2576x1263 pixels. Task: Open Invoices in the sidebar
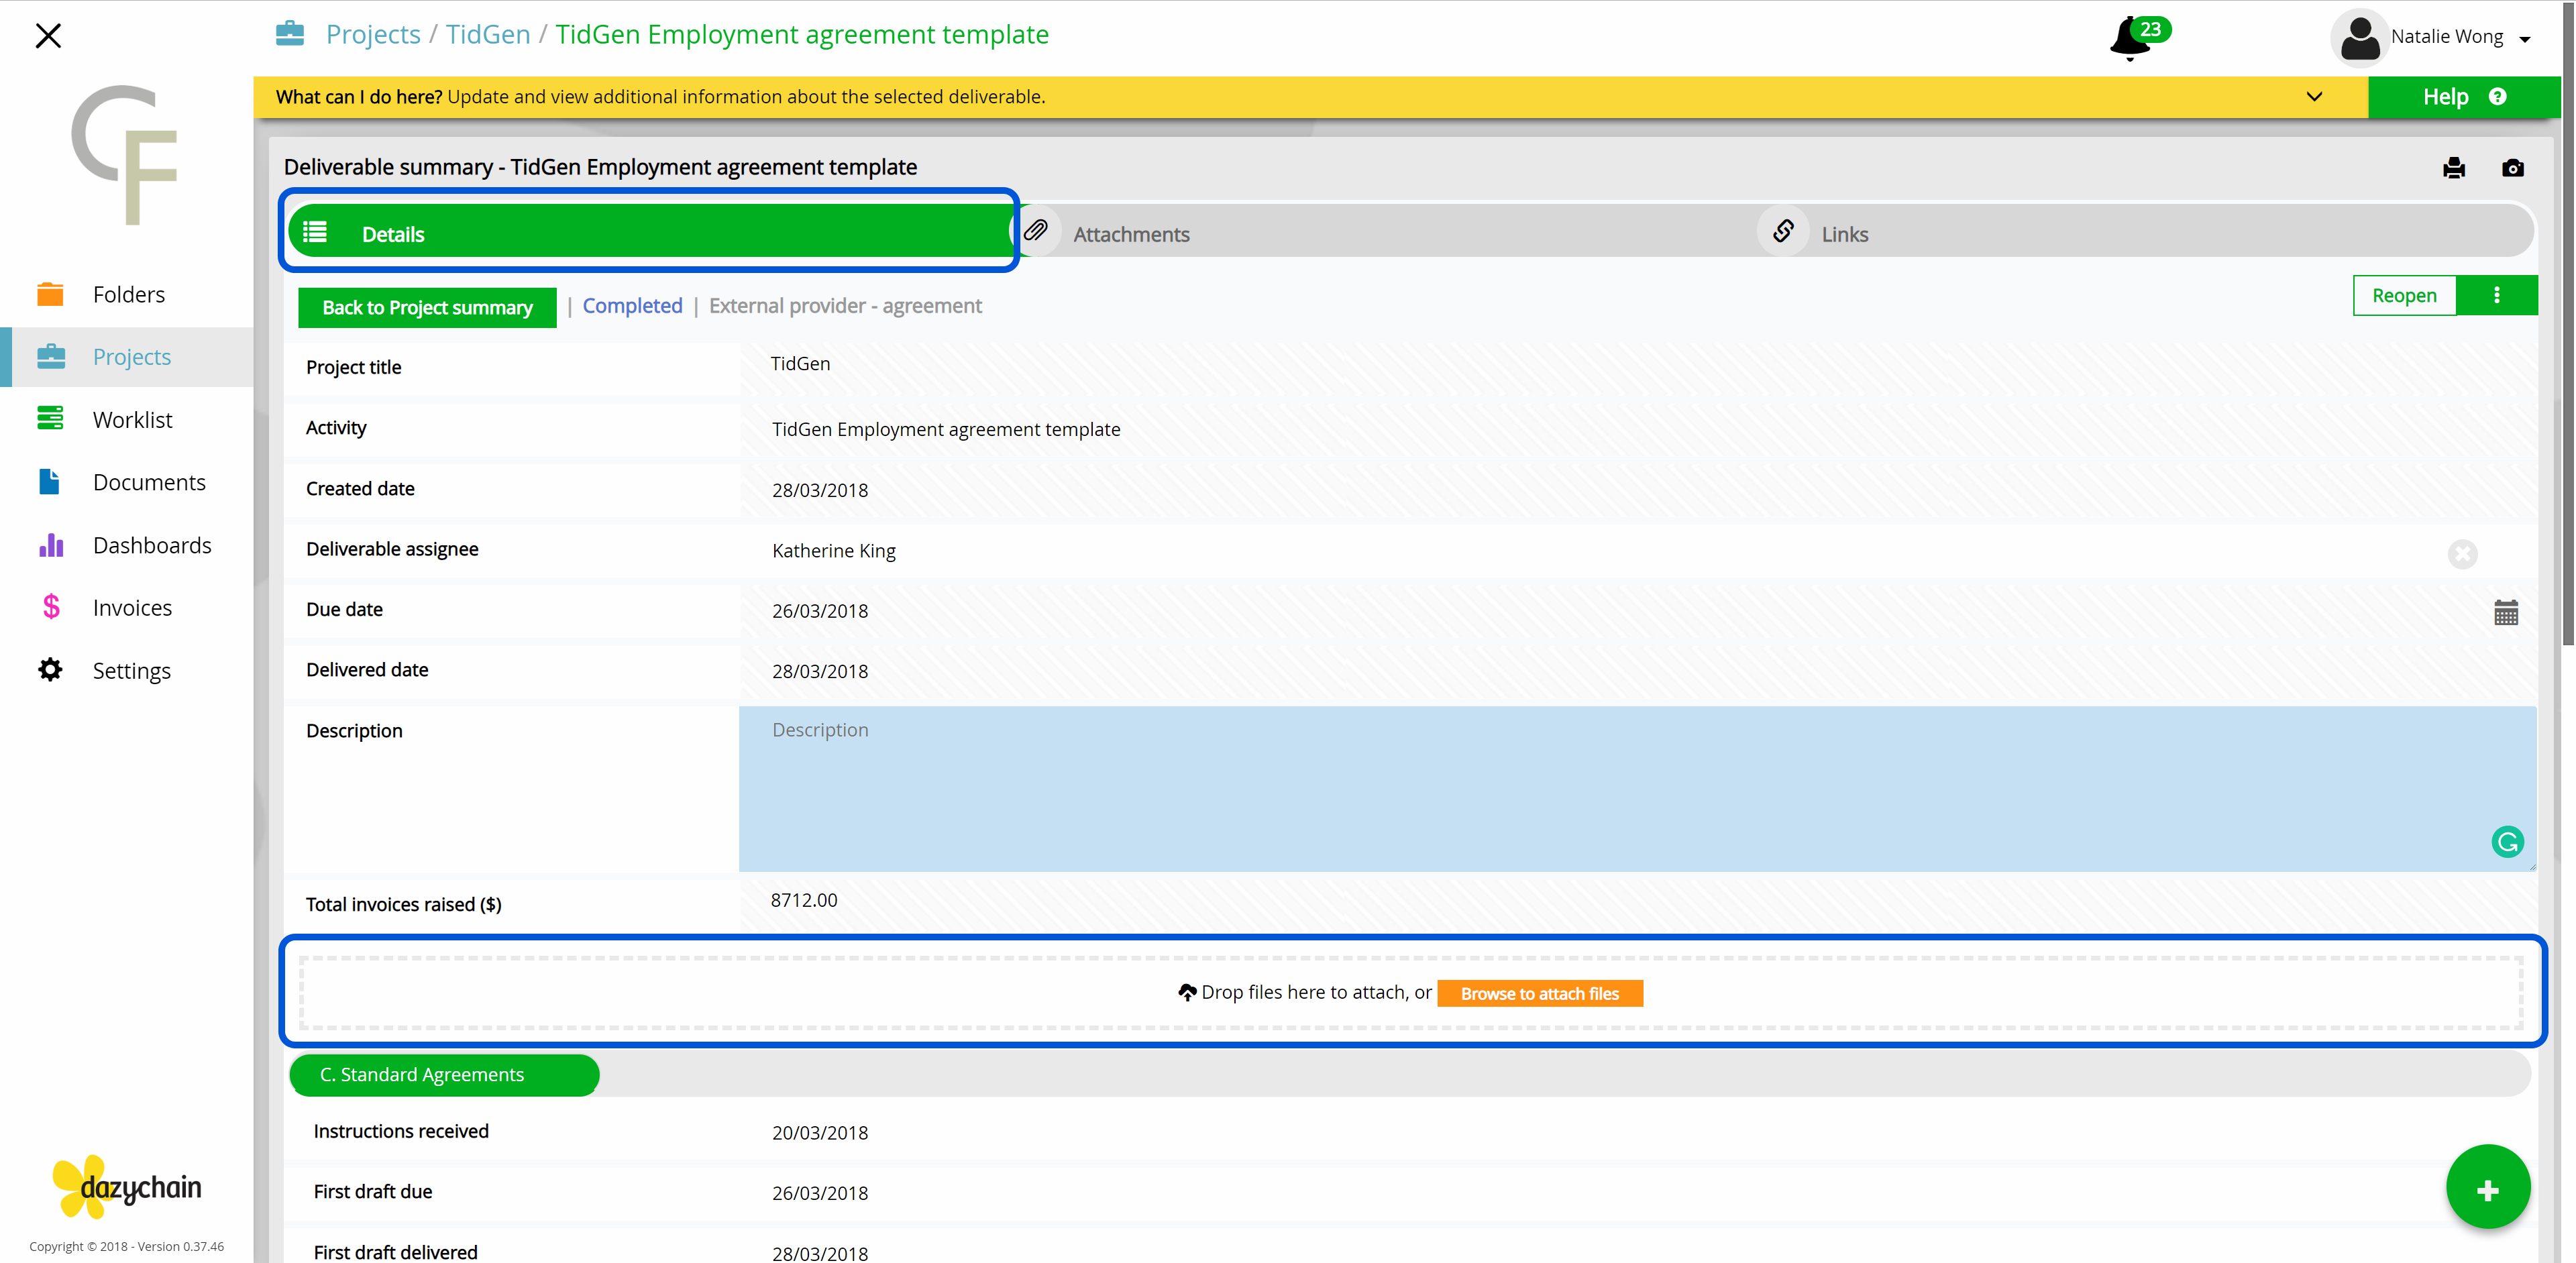tap(127, 608)
